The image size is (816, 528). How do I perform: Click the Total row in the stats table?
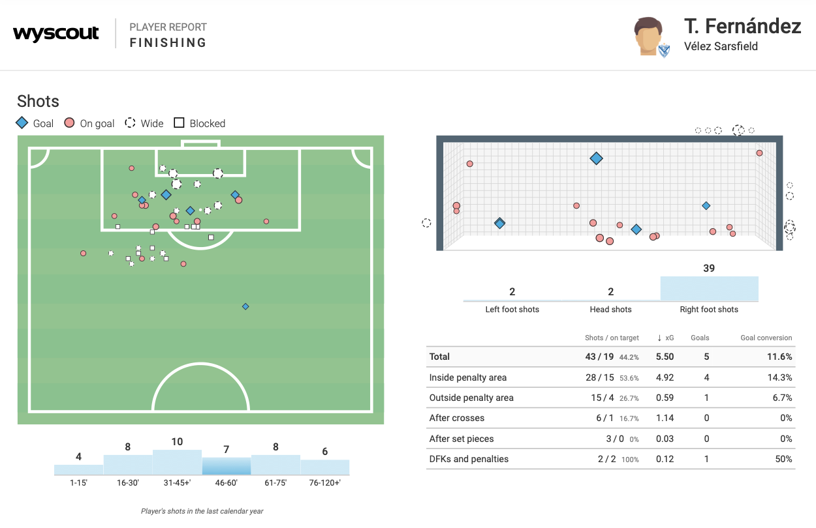(610, 357)
